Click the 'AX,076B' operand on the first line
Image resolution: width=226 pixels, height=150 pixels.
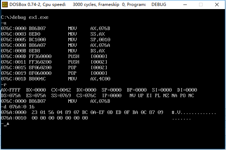pos(100,29)
